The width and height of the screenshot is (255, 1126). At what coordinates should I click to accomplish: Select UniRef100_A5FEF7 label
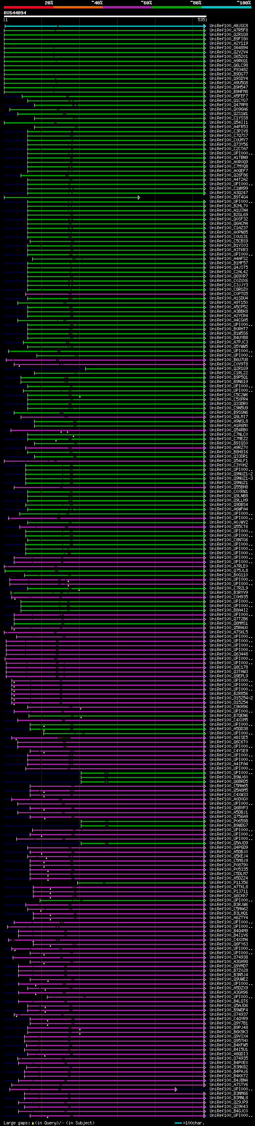tap(229, 96)
